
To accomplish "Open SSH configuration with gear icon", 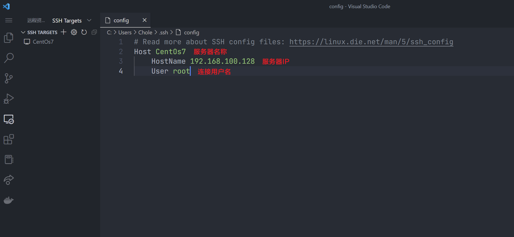I will tap(74, 32).
